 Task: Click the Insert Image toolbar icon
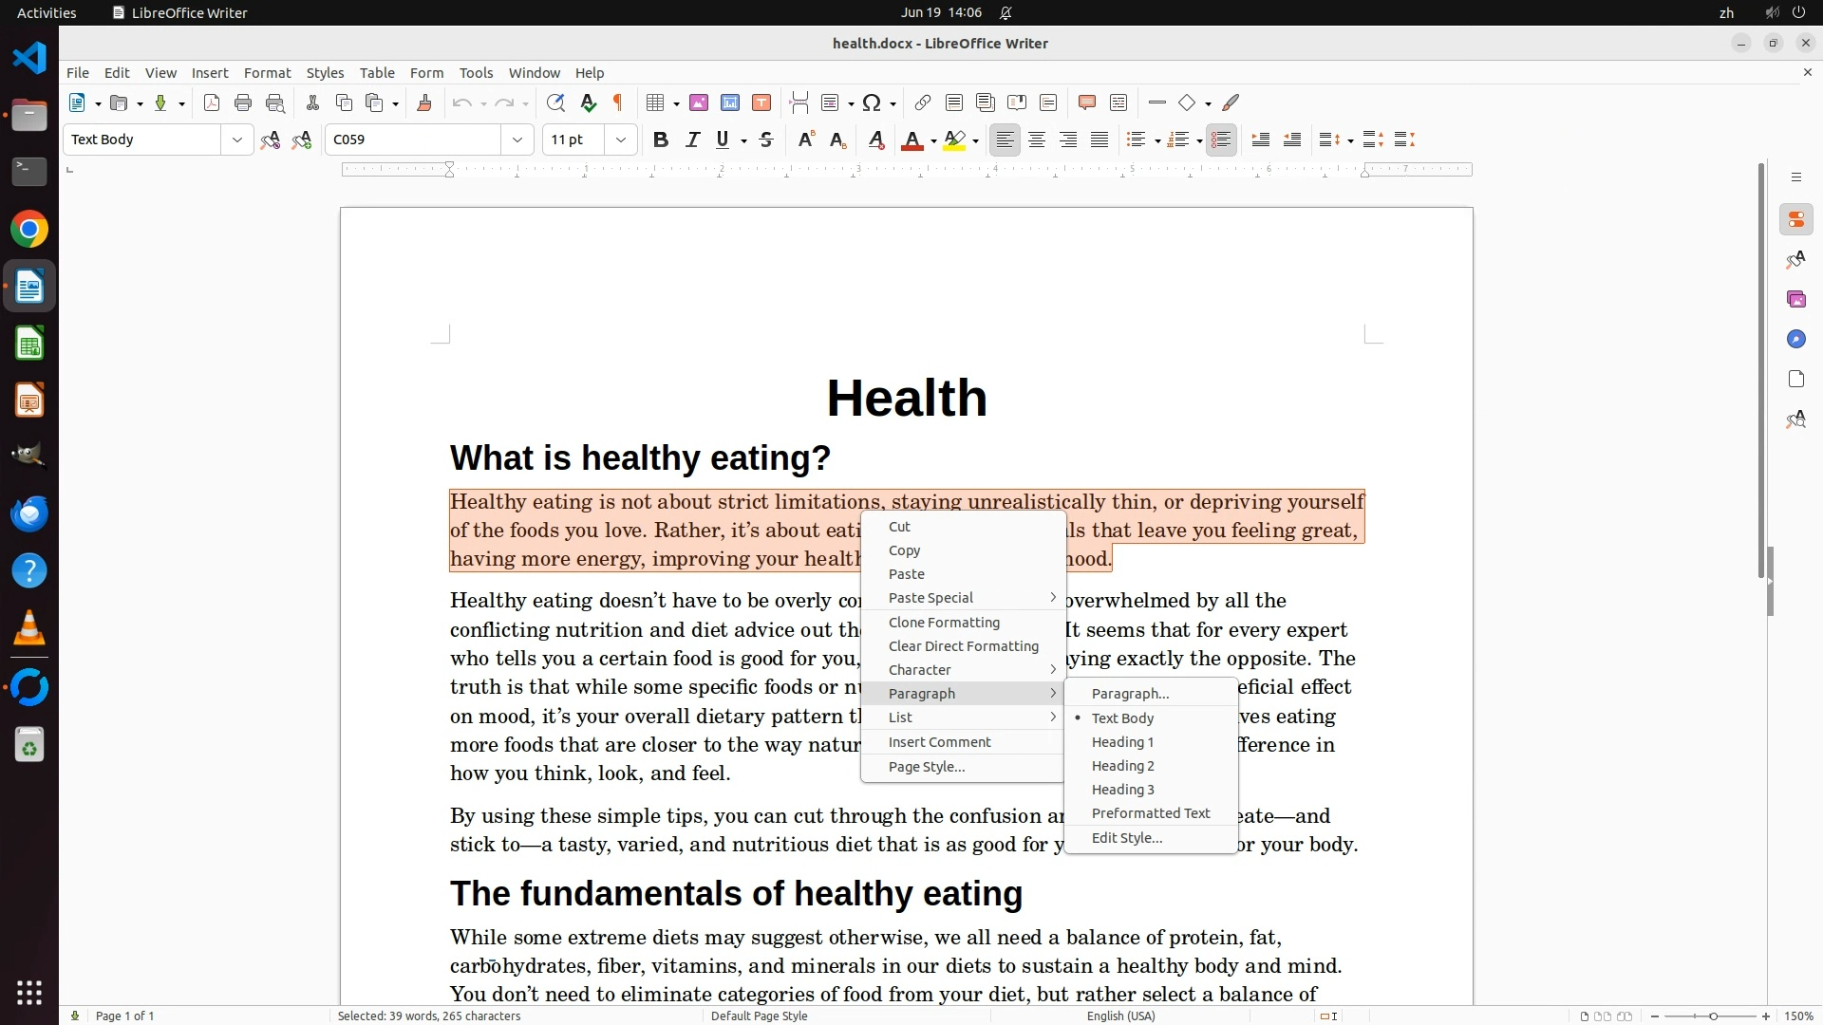699,103
